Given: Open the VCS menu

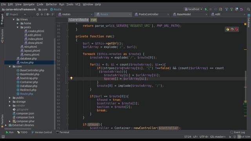Looking at the screenshot, I should point(78,4).
